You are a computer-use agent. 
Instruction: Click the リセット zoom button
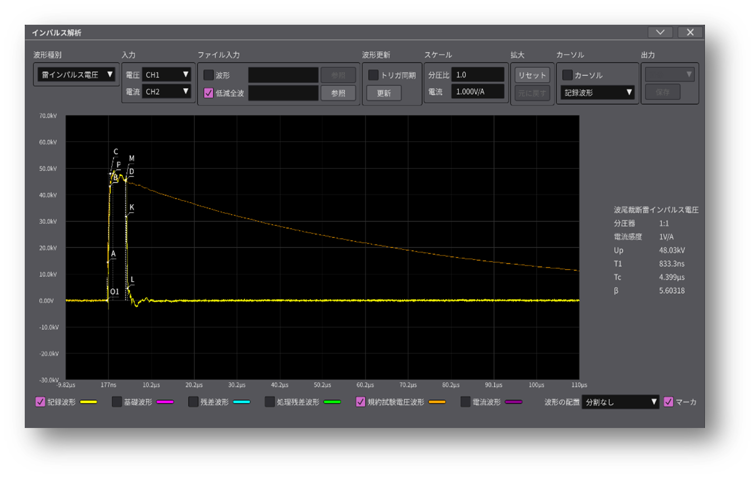[532, 75]
